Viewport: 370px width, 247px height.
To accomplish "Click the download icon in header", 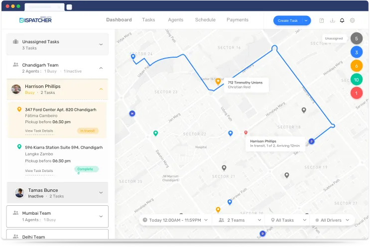I will [x=332, y=20].
